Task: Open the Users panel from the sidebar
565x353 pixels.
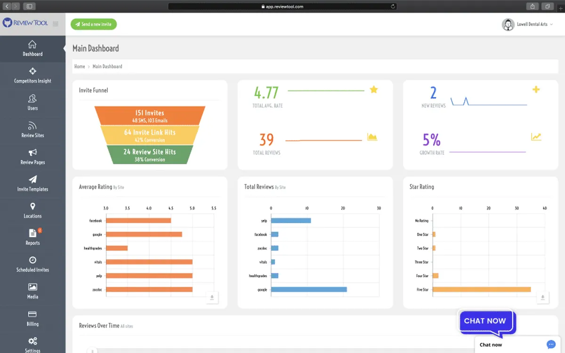Action: pos(32,103)
